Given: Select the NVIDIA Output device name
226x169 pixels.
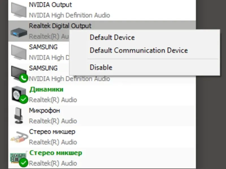Looking at the screenshot, I should [x=50, y=5].
